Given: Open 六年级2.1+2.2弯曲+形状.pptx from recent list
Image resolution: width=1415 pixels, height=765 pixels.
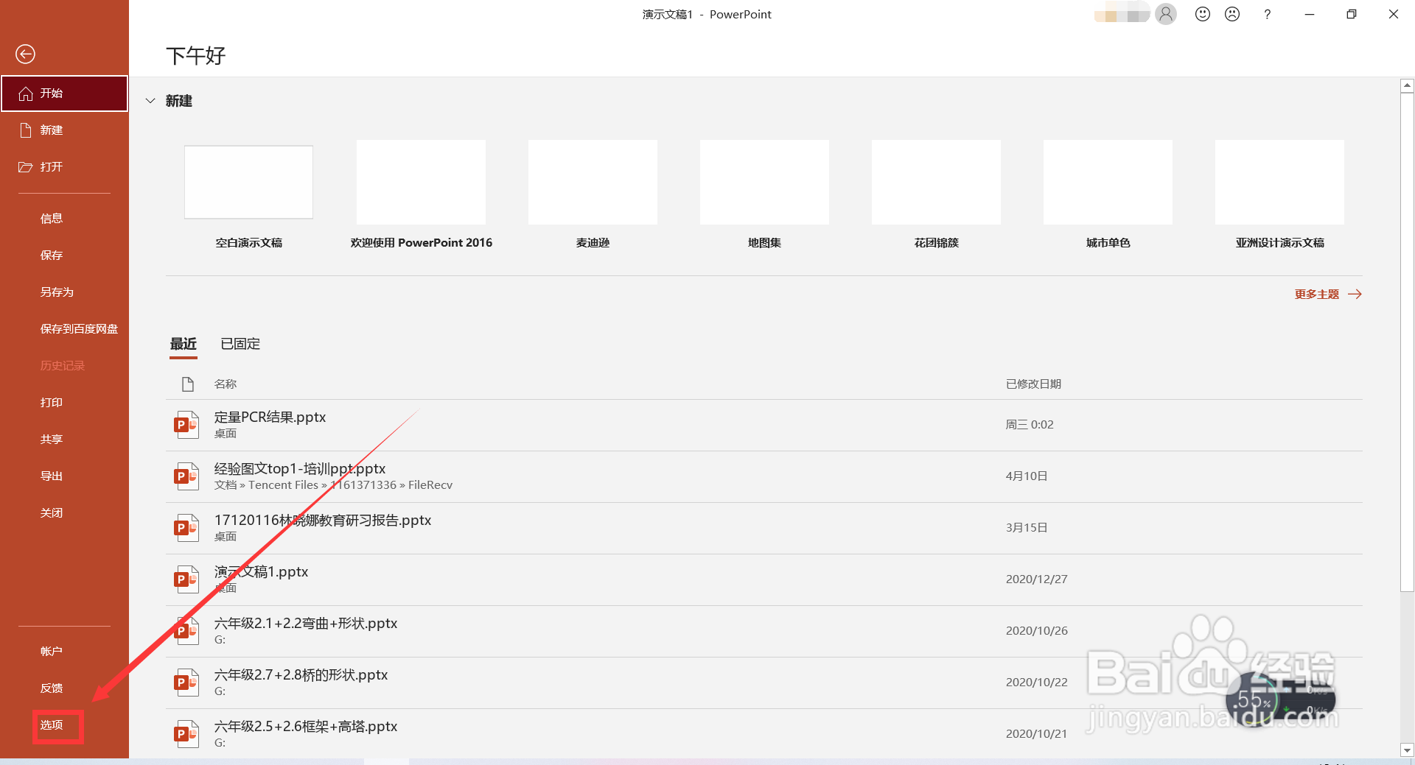Looking at the screenshot, I should 764,631.
